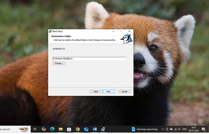Click Change... to pick another install folder
The height and width of the screenshot is (134, 209).
59,63
